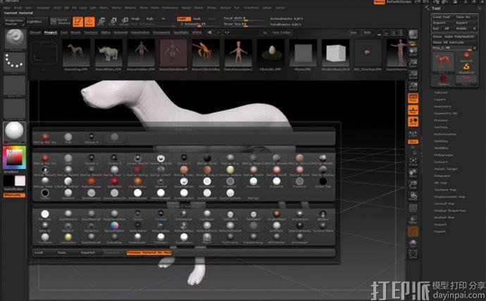Pick the Flat Color material

(45, 215)
